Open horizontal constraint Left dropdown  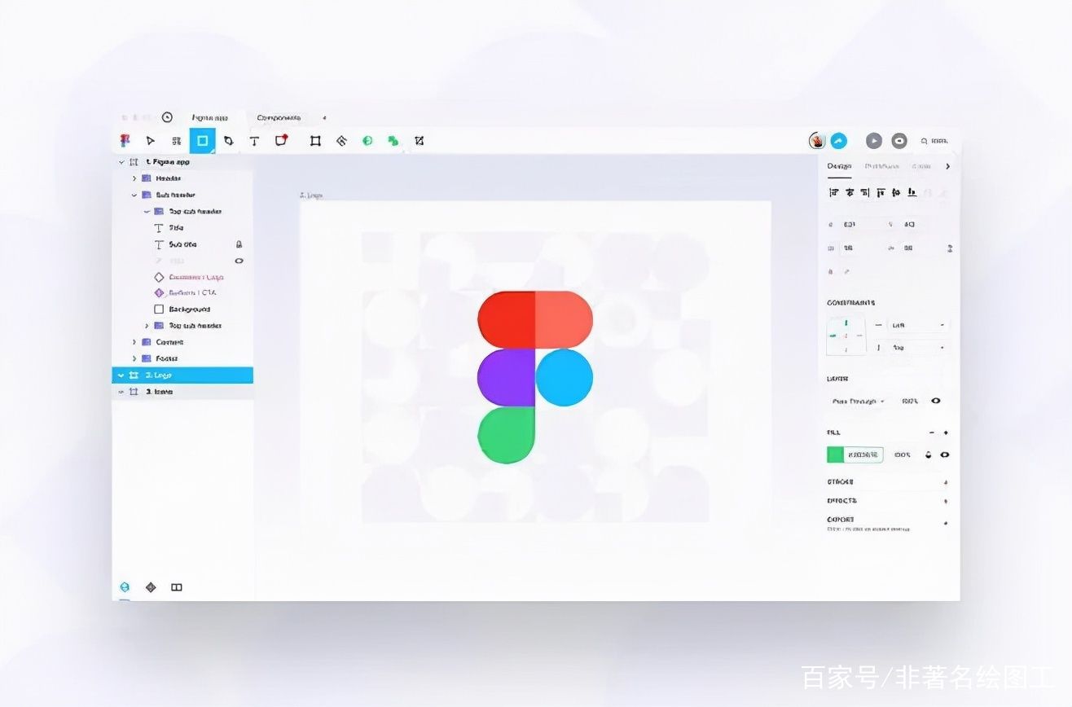(919, 324)
